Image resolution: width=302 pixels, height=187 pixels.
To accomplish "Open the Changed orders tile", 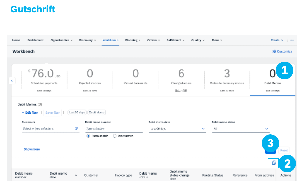I will (181, 80).
